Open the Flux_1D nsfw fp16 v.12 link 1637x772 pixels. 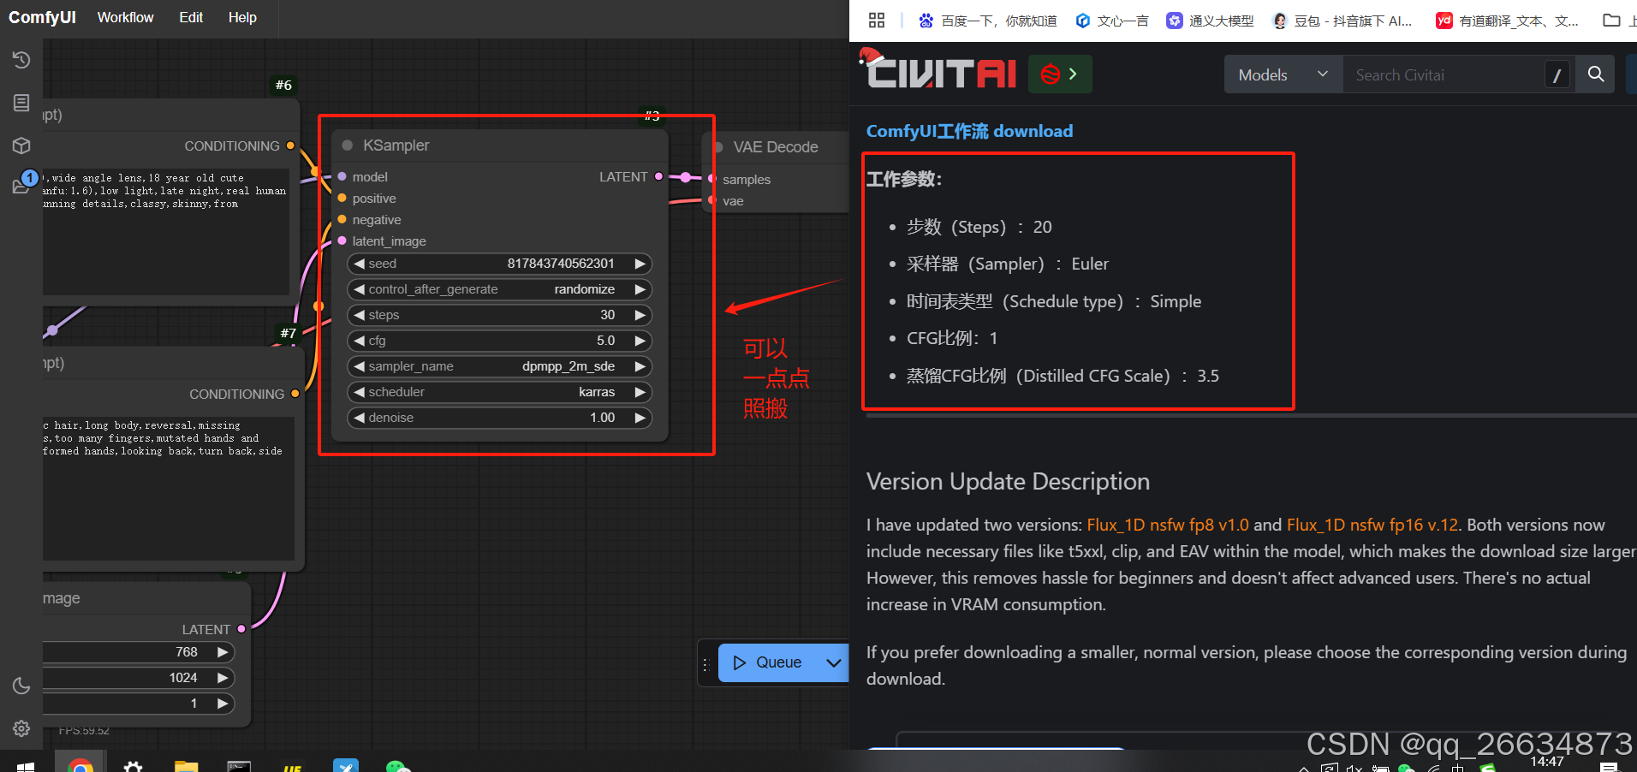pyautogui.click(x=1372, y=525)
